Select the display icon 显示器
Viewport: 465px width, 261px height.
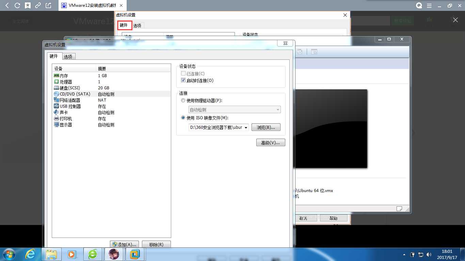point(57,125)
